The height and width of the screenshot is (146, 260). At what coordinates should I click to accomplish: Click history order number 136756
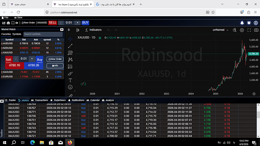pyautogui.click(x=31, y=116)
